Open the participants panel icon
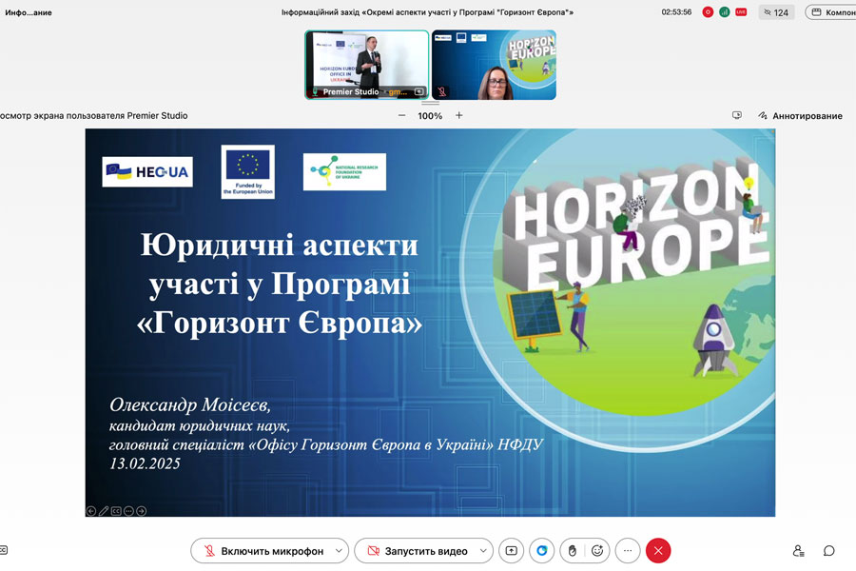 coord(798,551)
